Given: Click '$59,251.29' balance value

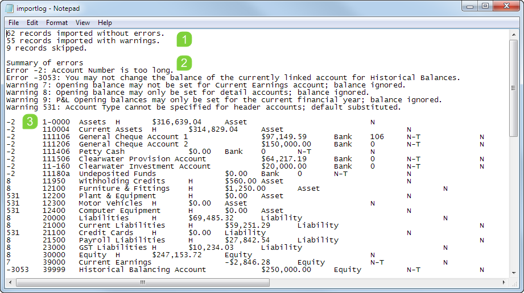Looking at the screenshot, I should (247, 225).
